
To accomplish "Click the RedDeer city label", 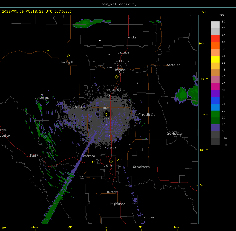I will pos(120,70).
